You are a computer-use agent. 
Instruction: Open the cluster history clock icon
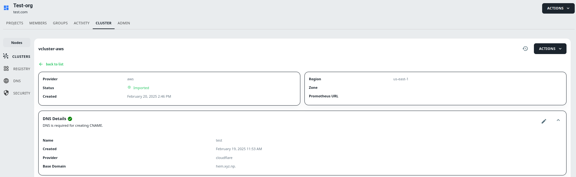coord(525,49)
